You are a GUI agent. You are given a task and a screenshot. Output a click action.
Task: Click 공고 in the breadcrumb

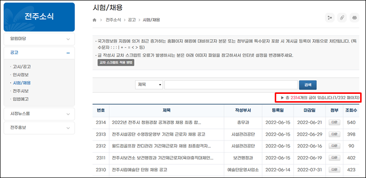click(x=132, y=20)
